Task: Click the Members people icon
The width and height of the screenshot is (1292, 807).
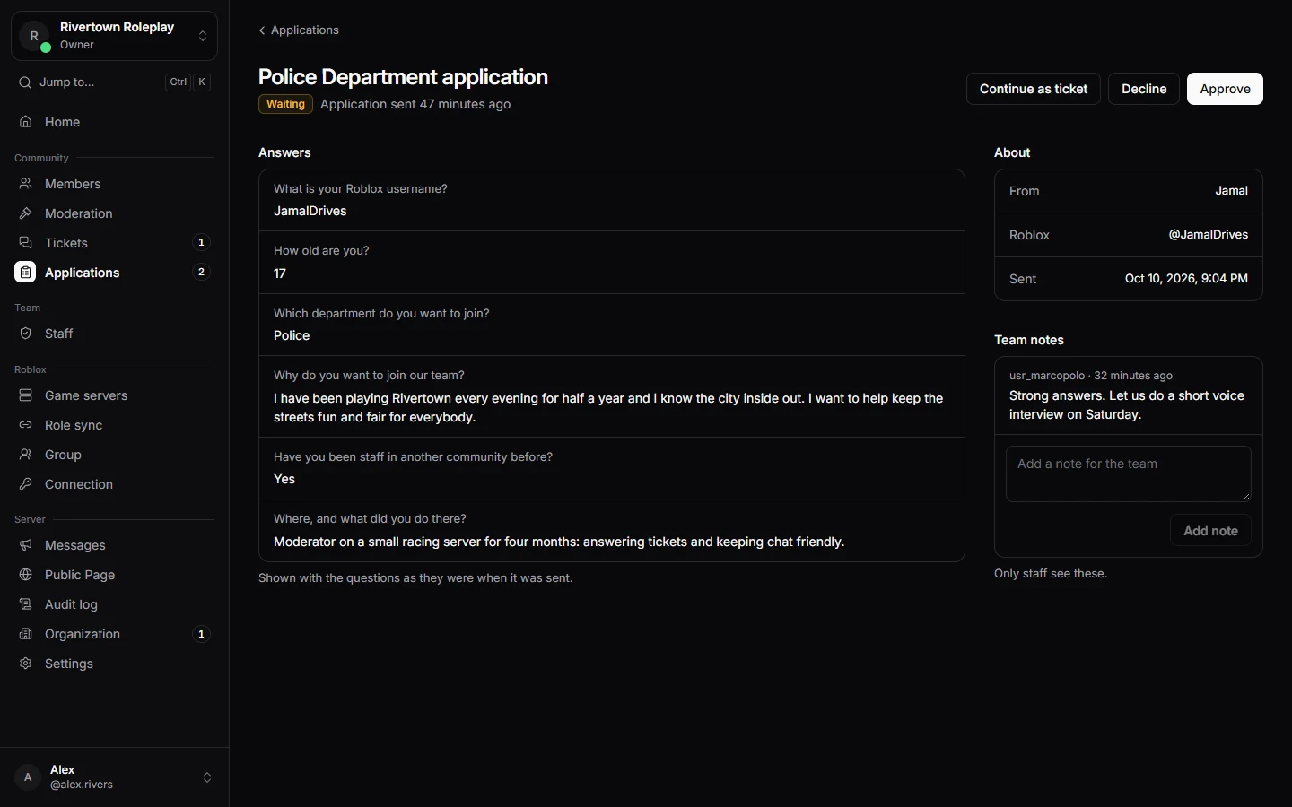Action: pos(26,184)
